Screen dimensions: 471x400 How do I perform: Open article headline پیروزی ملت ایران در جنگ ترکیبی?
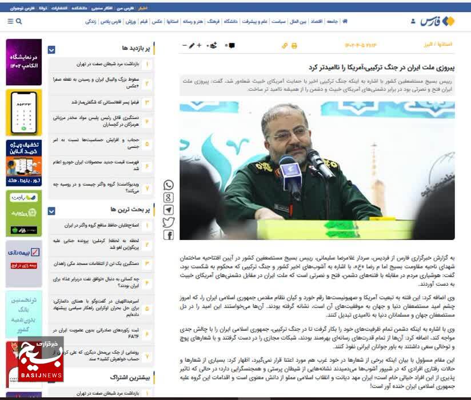381,67
